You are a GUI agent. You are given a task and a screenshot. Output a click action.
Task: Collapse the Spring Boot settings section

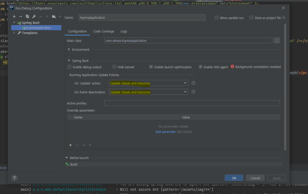tap(69, 61)
